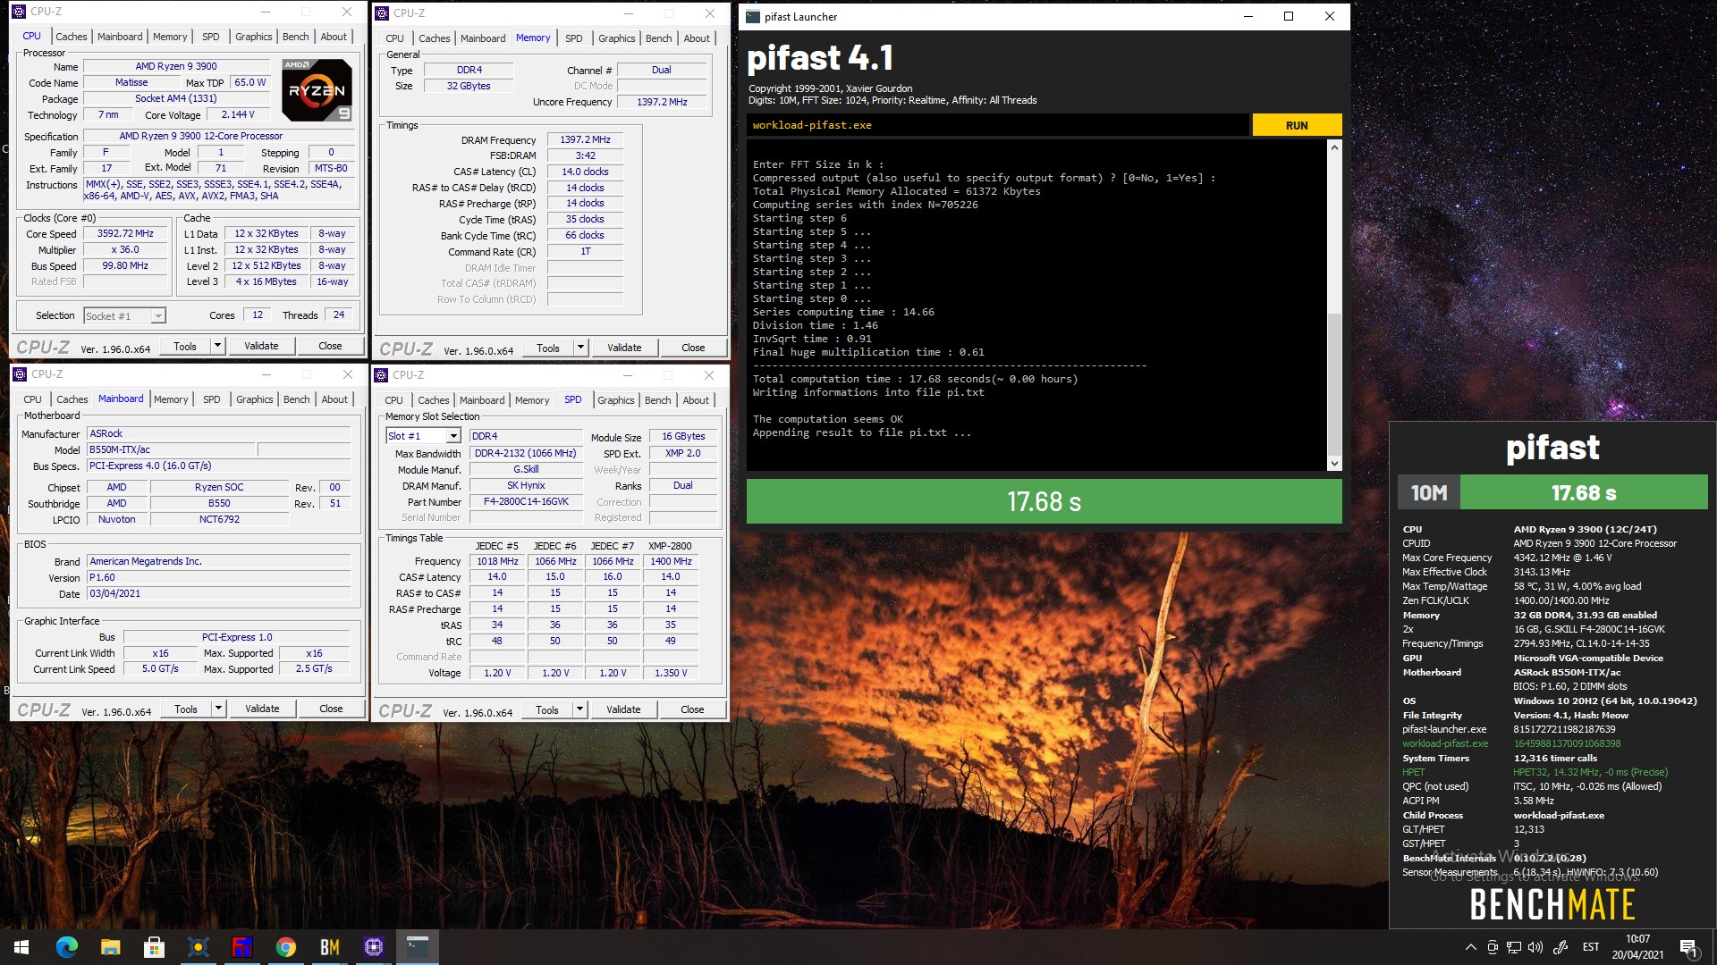The image size is (1717, 965).
Task: Click Close in Mainboard window
Action: click(331, 709)
